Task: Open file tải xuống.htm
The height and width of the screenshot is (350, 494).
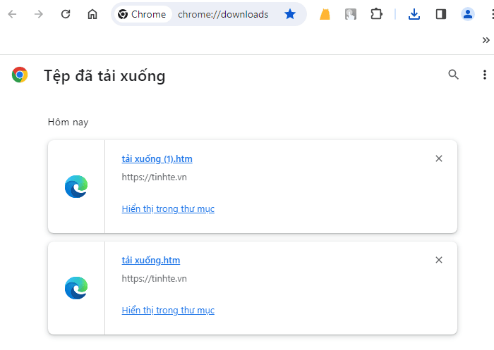Action: coord(150,261)
